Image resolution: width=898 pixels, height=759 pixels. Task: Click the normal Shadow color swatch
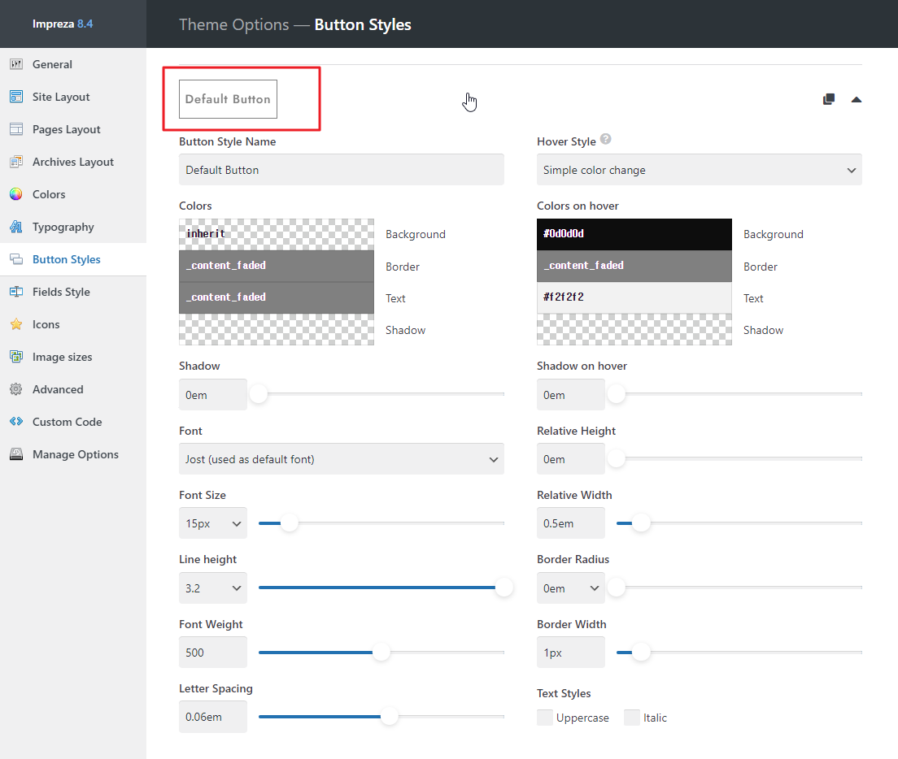pos(277,329)
